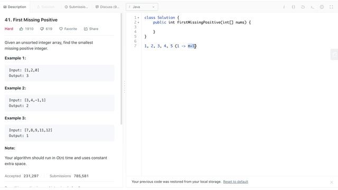338x190 pixels.
Task: Click the description panel scrollbar
Action: point(121,69)
